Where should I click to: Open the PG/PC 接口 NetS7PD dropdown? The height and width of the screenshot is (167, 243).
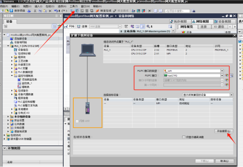[x=222, y=75]
